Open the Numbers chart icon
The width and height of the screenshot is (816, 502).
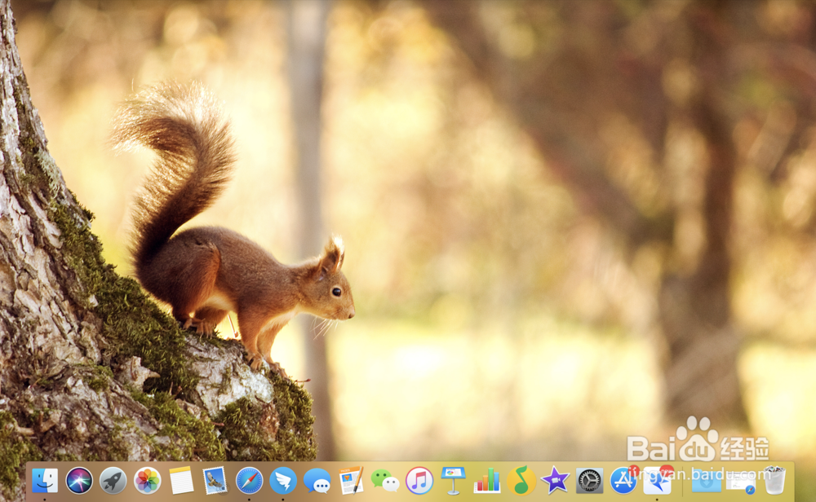[x=487, y=480]
